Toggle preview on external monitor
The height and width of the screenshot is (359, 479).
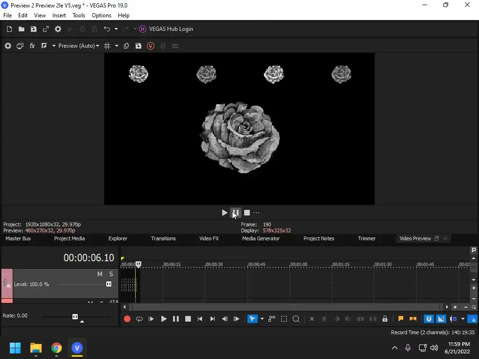tap(20, 46)
